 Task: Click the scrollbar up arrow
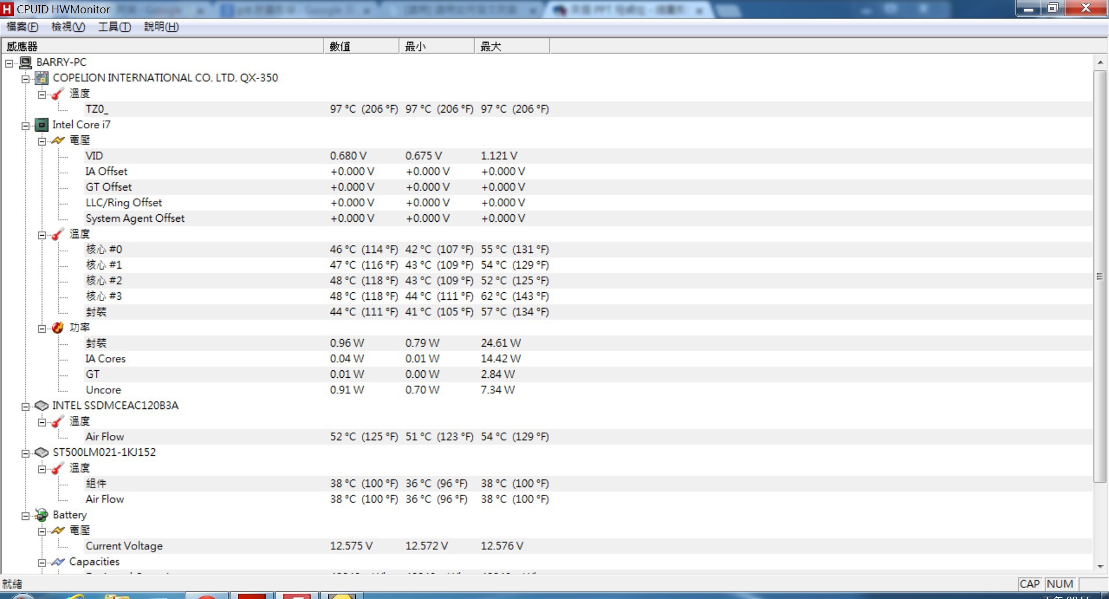point(1100,62)
